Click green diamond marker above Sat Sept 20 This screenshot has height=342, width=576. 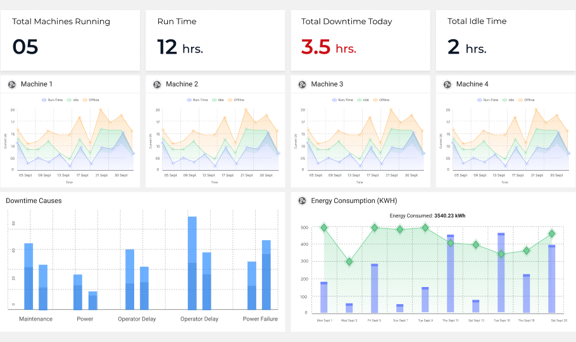pyautogui.click(x=551, y=234)
